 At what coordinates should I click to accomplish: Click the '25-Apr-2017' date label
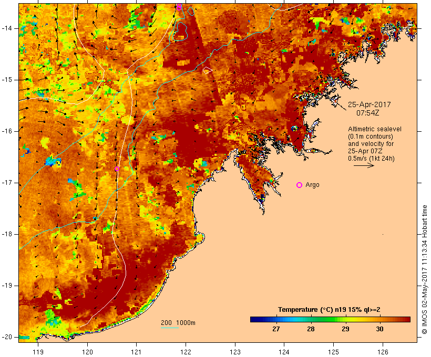click(x=369, y=104)
